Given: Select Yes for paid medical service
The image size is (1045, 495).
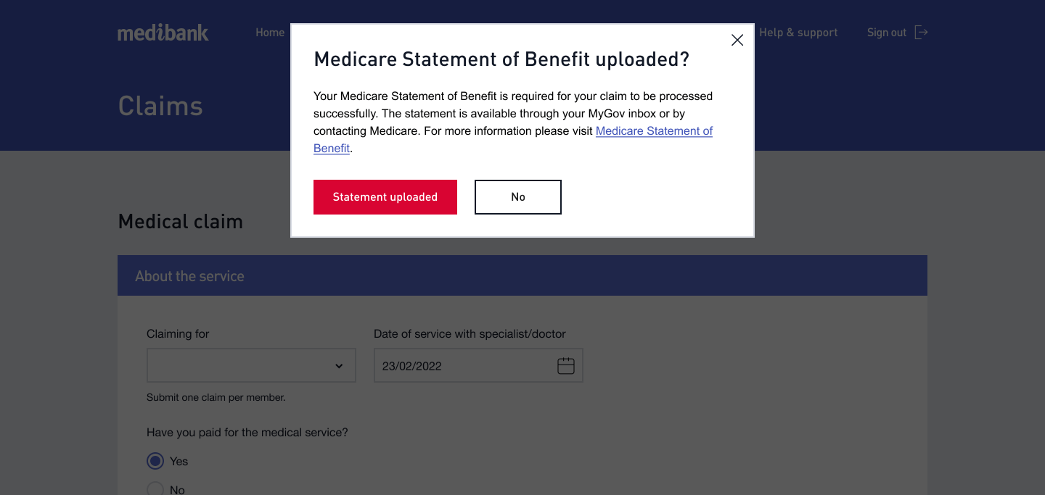Looking at the screenshot, I should 155,461.
